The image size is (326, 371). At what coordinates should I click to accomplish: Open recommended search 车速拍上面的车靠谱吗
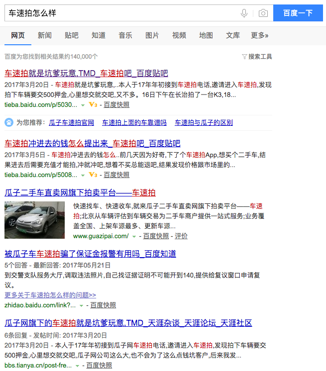coord(134,122)
